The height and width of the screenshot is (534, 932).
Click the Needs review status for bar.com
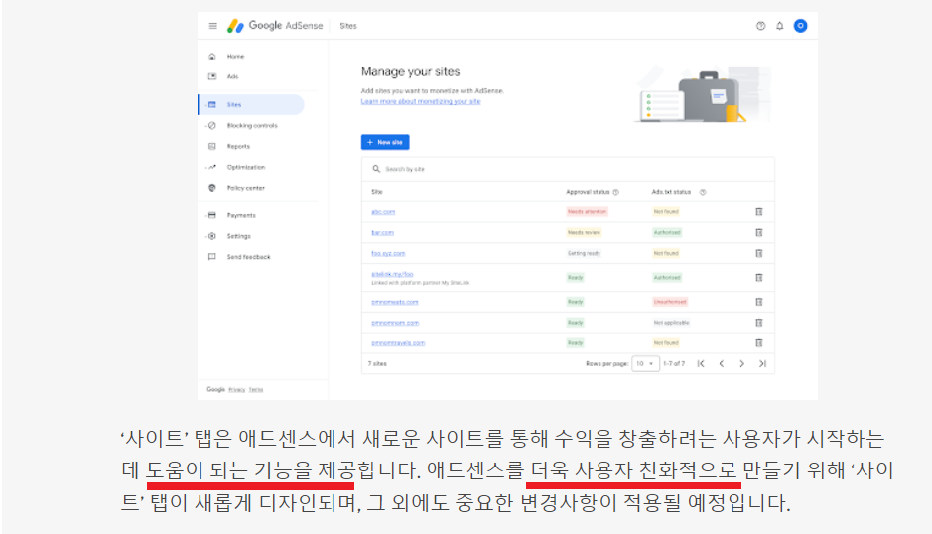coord(585,233)
